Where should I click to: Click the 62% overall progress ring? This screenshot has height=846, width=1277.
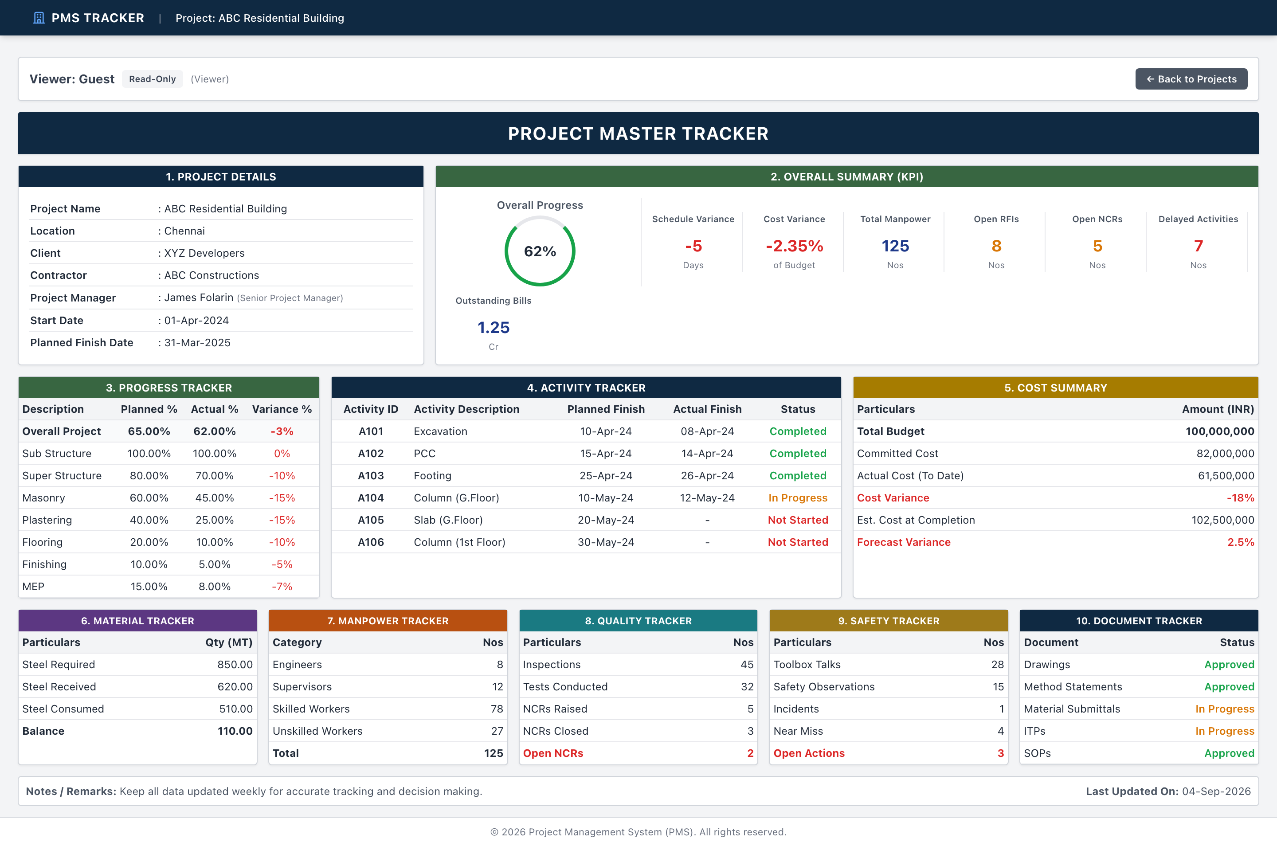click(540, 251)
